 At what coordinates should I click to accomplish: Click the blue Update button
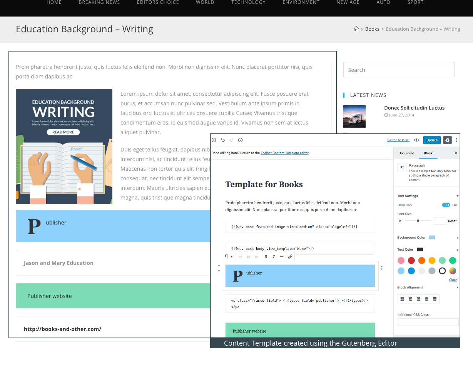coord(432,140)
